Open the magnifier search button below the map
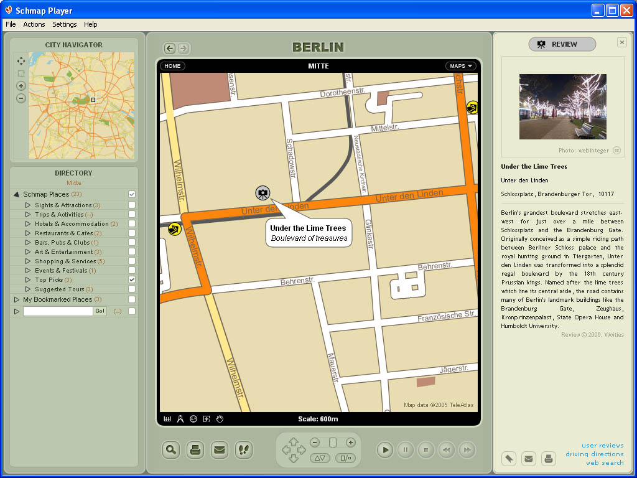Screen dimensions: 637x478 pyautogui.click(x=171, y=450)
